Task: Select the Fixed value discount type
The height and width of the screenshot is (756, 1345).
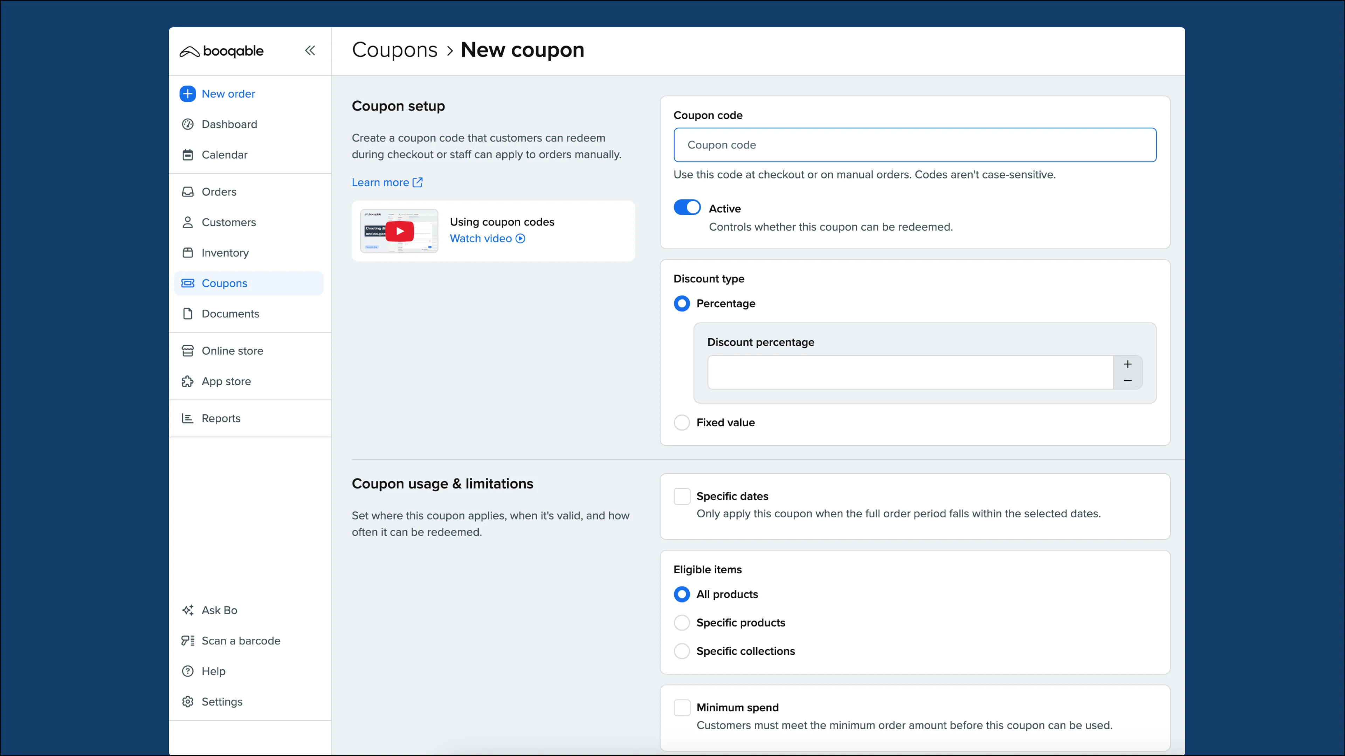Action: tap(682, 422)
